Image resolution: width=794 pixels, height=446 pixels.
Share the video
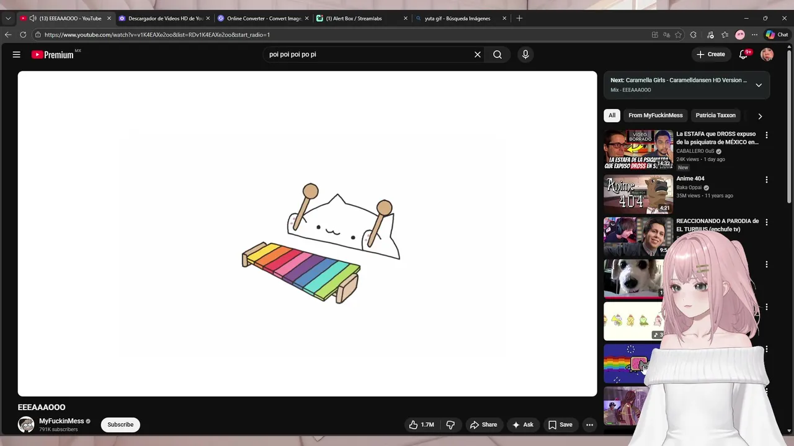coord(483,425)
